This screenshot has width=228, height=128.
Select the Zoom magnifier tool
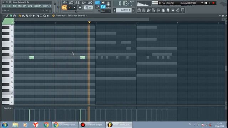pyautogui.click(x=45, y=16)
